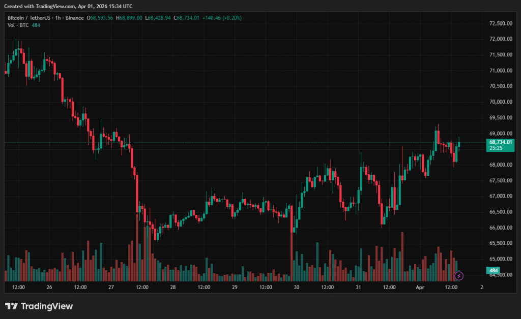Click the 28 date label on time axis
The width and height of the screenshot is (521, 319).
(173, 287)
